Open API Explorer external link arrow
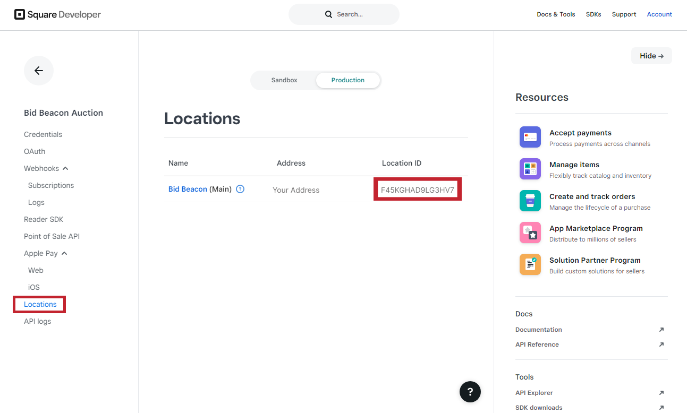Screen dimensions: 687x413 (x=661, y=393)
